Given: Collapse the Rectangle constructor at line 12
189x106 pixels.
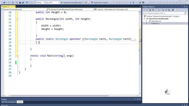Looking at the screenshot, I should [18, 19].
